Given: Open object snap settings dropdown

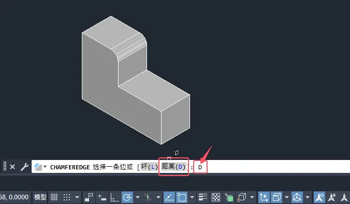Looking at the screenshot, I should (x=192, y=197).
